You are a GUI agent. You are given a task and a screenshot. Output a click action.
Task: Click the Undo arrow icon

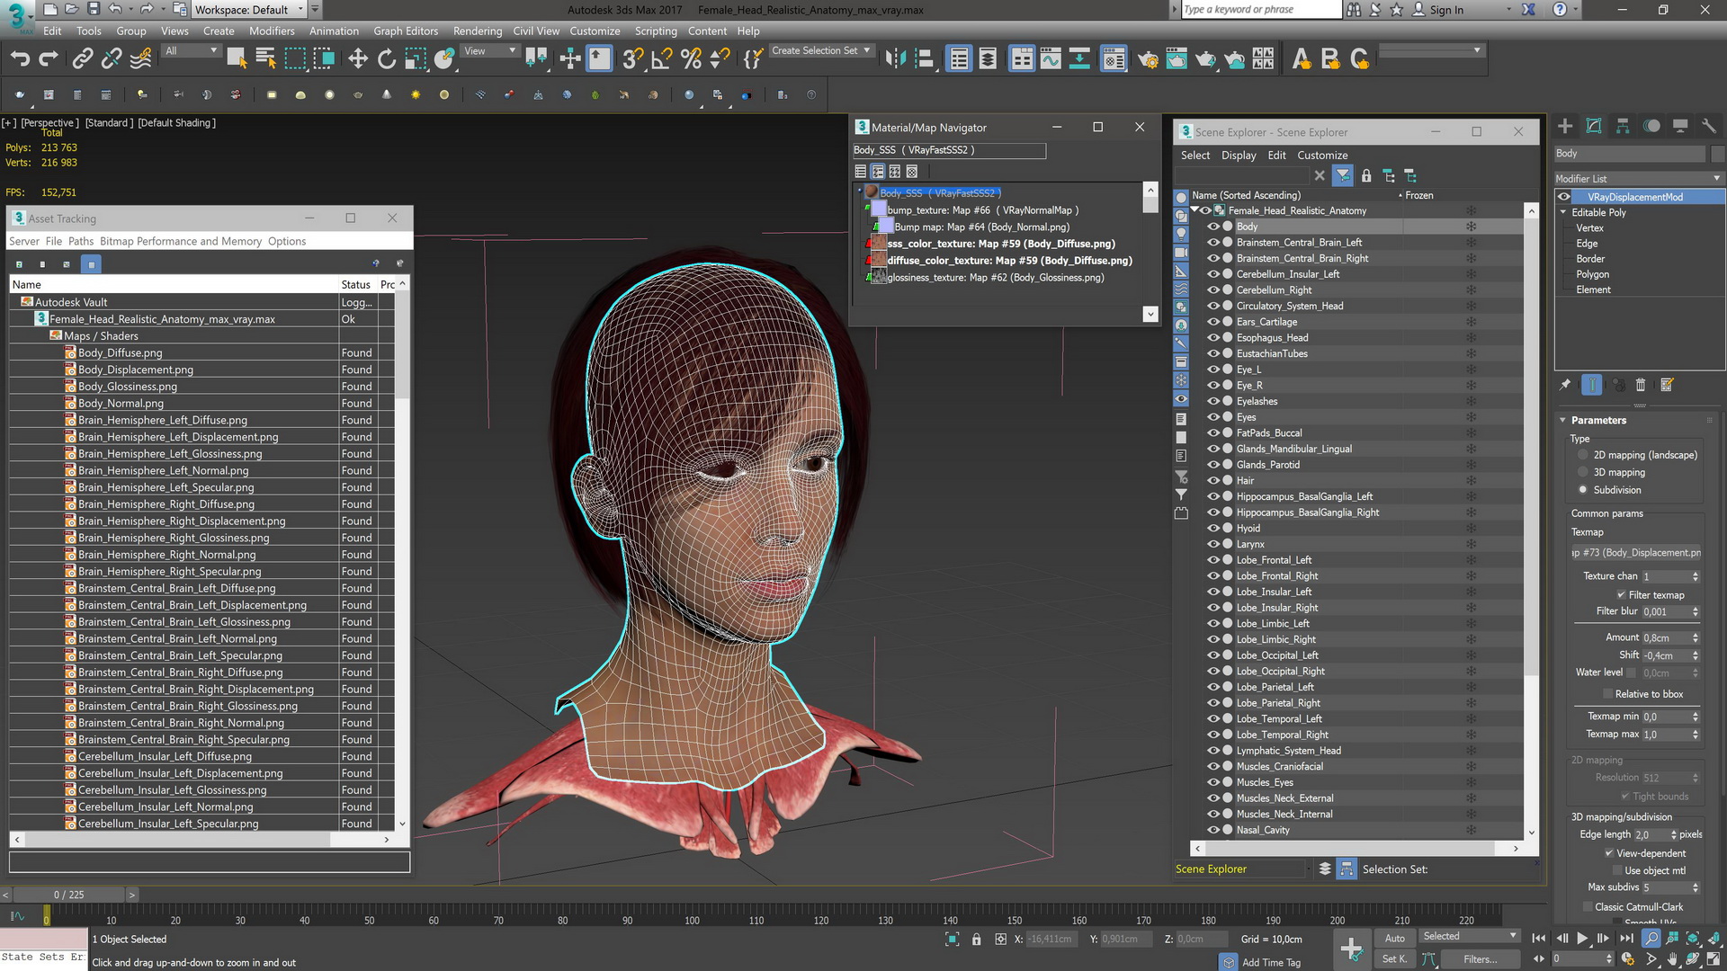coord(20,59)
